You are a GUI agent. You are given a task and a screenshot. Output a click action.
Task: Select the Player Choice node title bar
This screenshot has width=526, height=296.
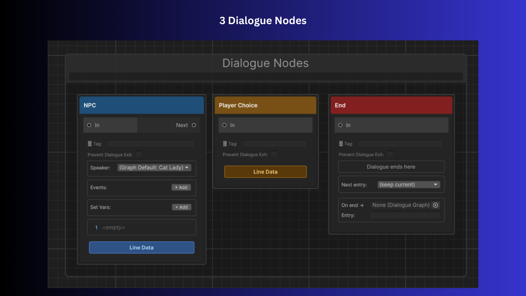tap(265, 105)
